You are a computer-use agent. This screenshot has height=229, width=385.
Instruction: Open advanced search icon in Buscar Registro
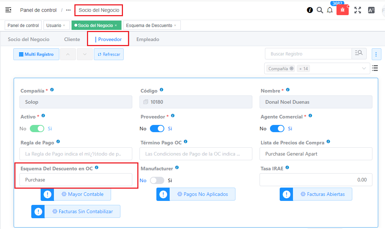[x=358, y=54]
